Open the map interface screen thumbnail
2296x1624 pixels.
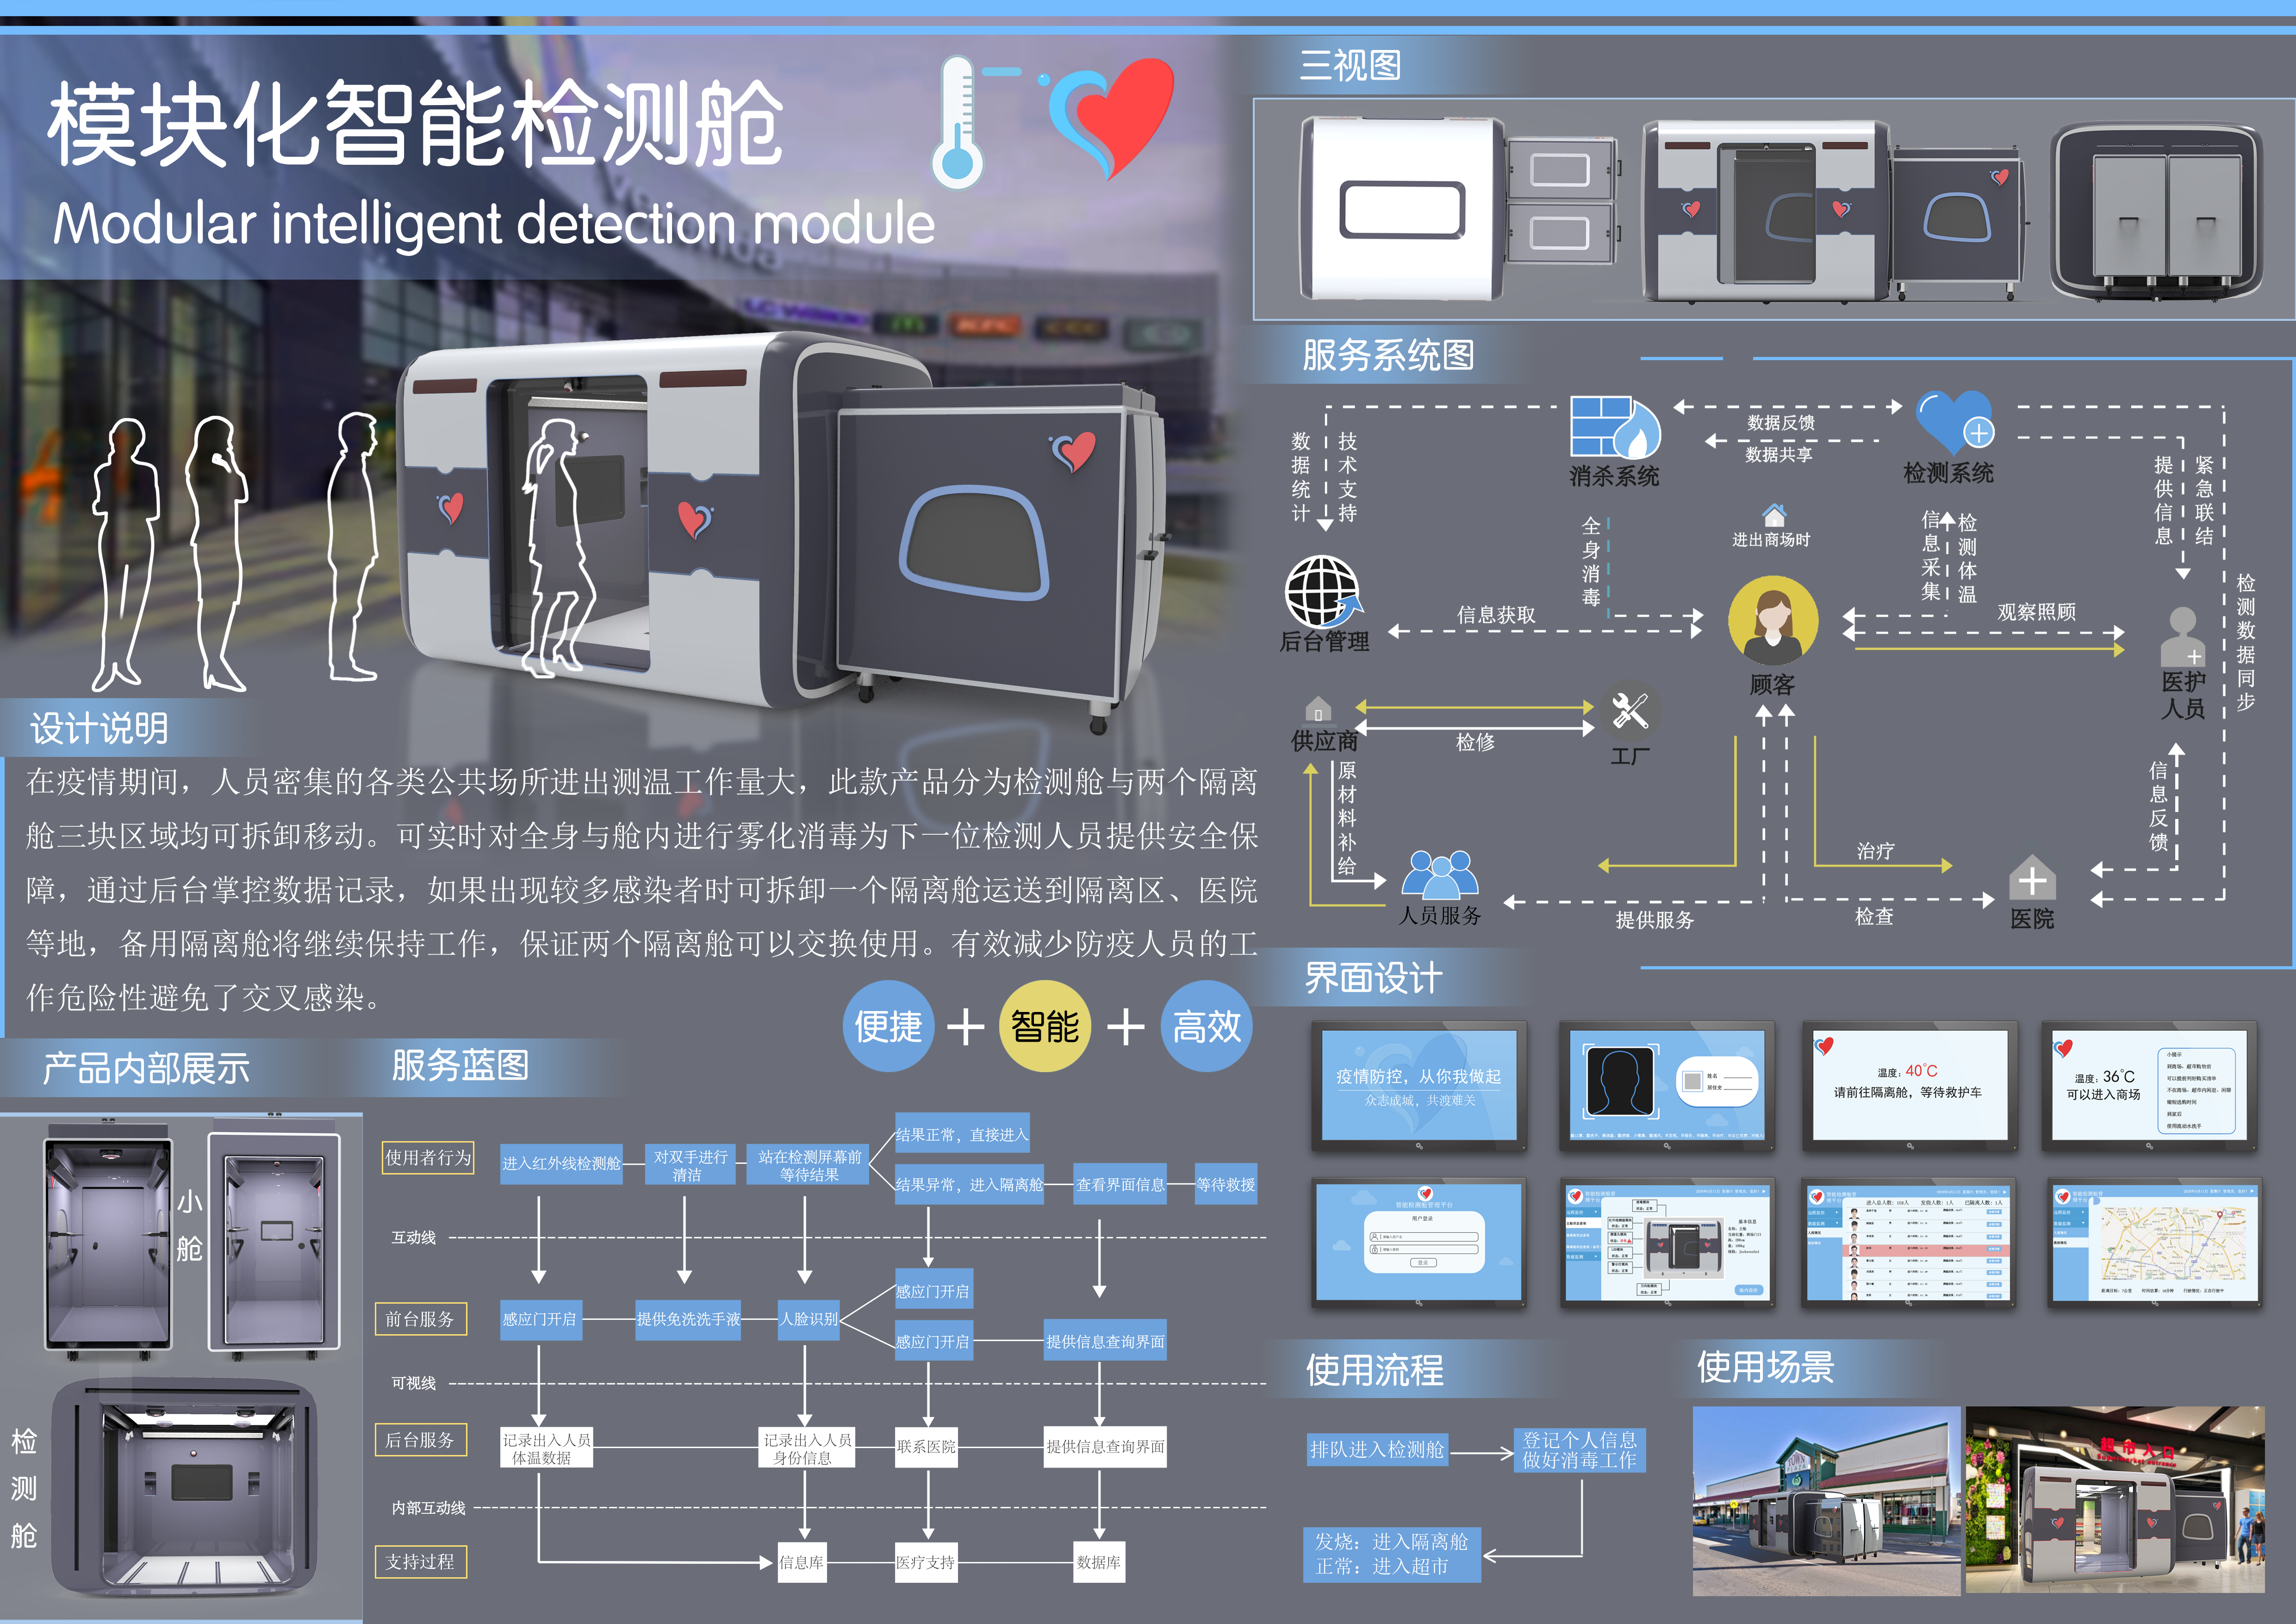(x=2154, y=1242)
